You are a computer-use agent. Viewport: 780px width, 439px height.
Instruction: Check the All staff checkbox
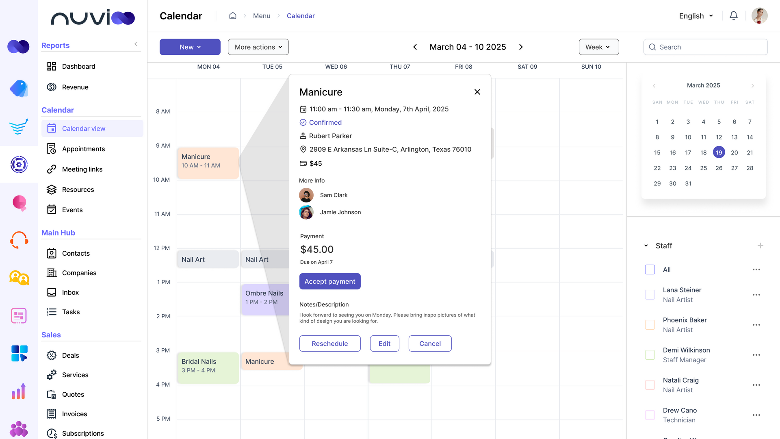(x=650, y=269)
